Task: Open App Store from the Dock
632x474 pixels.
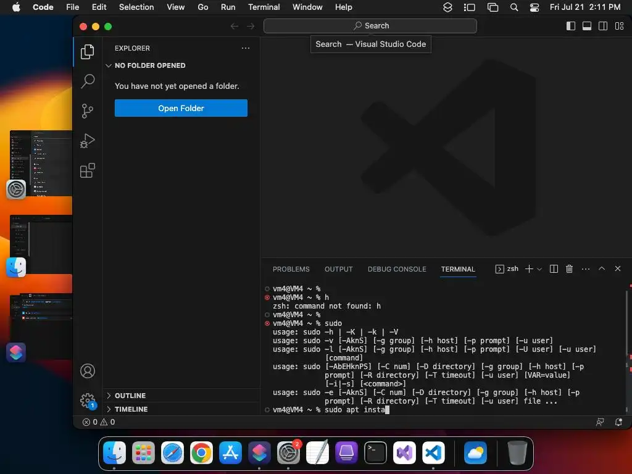Action: pos(231,452)
